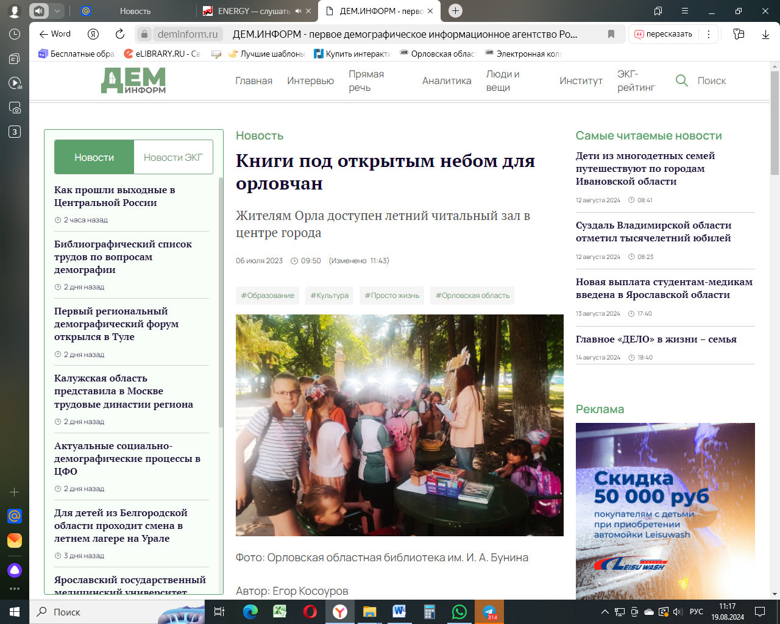The height and width of the screenshot is (624, 780).
Task: Select the Интервью navigation item
Action: click(310, 80)
